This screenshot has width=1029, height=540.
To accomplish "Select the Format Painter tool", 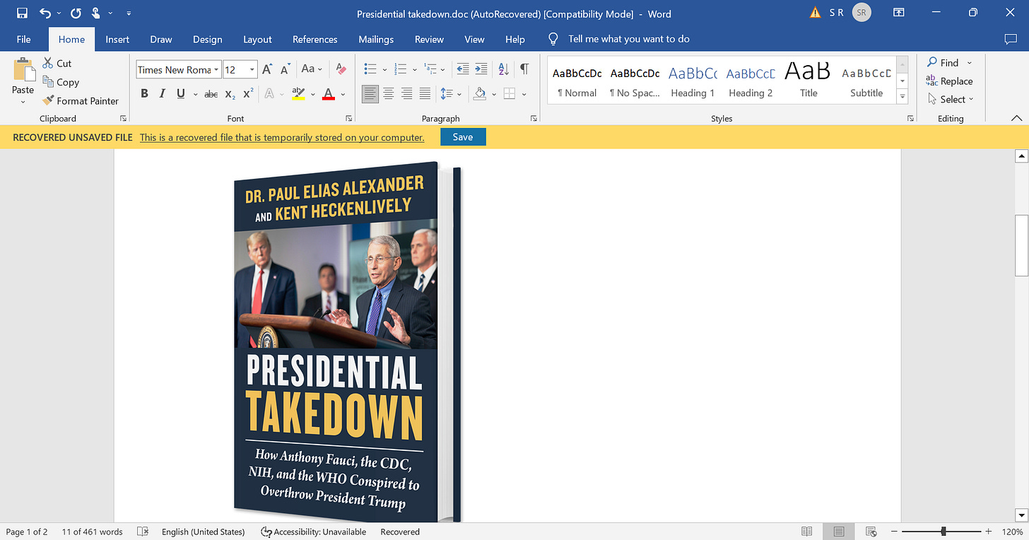I will click(x=81, y=101).
